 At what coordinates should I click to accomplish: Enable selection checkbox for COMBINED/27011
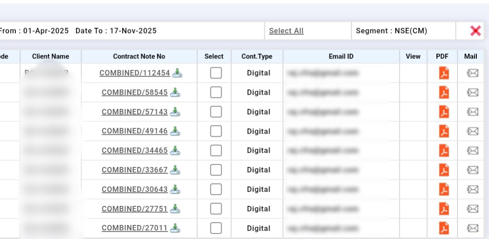(216, 228)
